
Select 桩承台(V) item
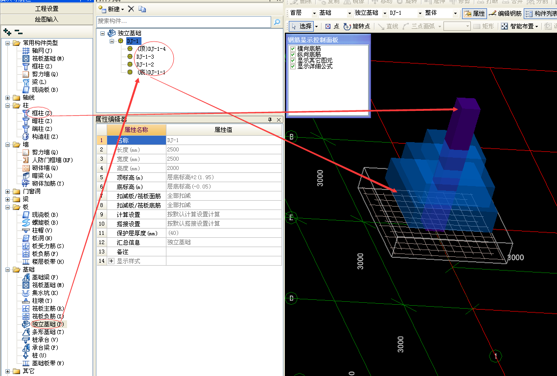tap(40, 340)
